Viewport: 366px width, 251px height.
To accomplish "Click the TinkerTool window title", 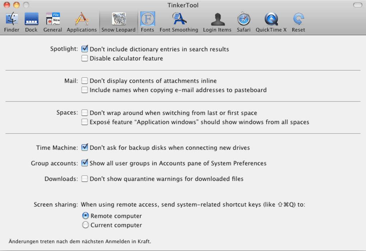I will (x=183, y=5).
